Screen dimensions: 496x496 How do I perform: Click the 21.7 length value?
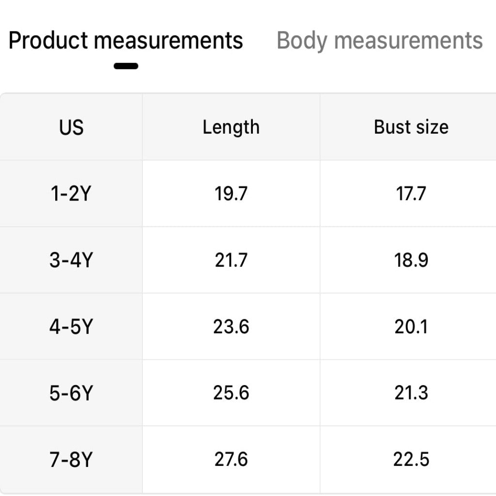[231, 260]
